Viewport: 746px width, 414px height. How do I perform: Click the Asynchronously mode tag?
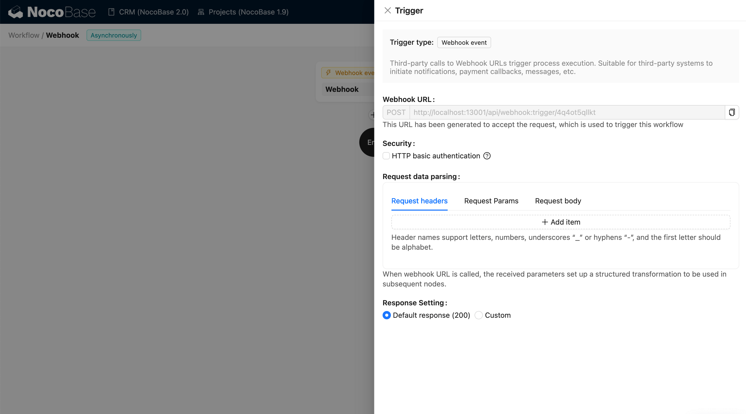click(113, 35)
